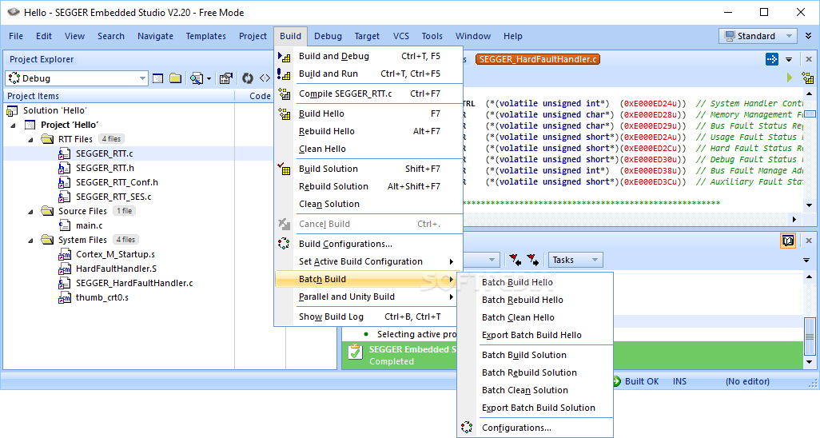Click the editor vertical scrollbar down arrow
Viewport: 820px width, 438px height.
(x=809, y=205)
